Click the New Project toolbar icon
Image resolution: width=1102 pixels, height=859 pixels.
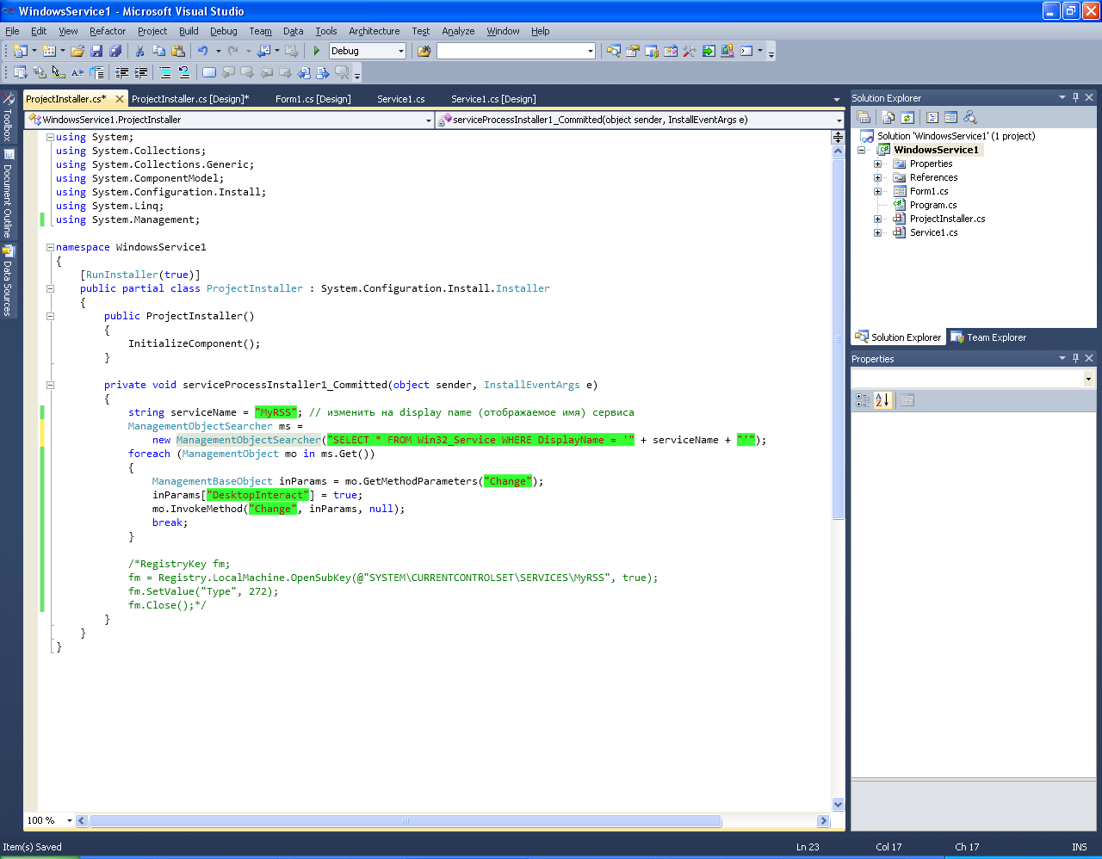point(21,51)
